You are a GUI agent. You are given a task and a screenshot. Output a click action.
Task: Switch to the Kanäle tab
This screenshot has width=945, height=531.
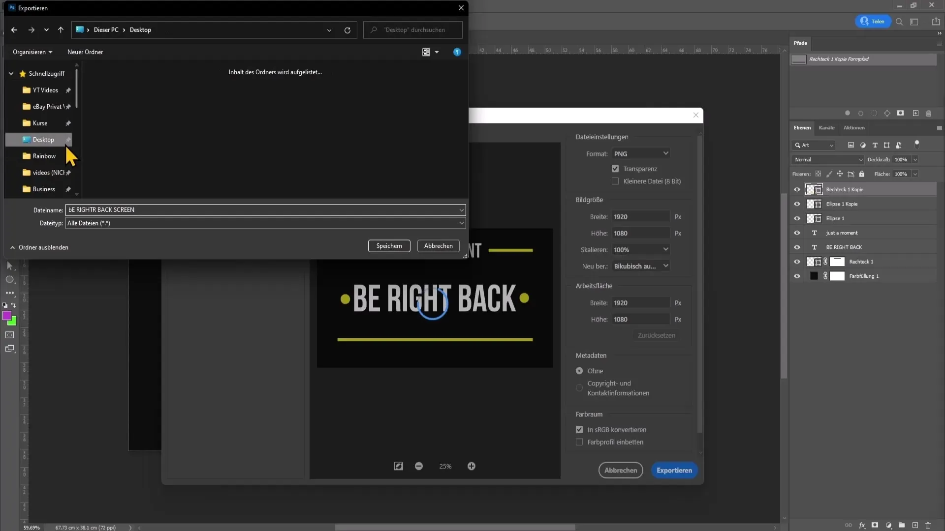[x=826, y=127]
